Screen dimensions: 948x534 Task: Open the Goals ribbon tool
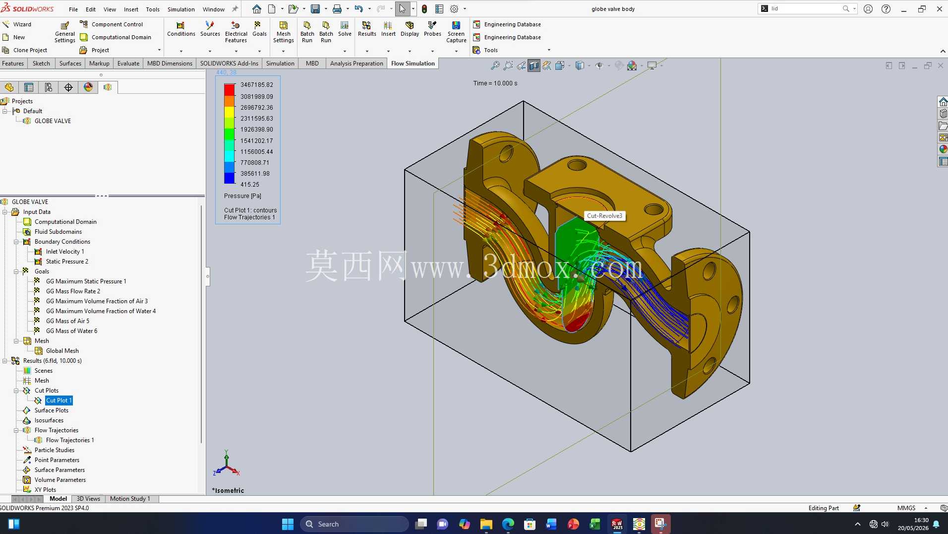[259, 29]
